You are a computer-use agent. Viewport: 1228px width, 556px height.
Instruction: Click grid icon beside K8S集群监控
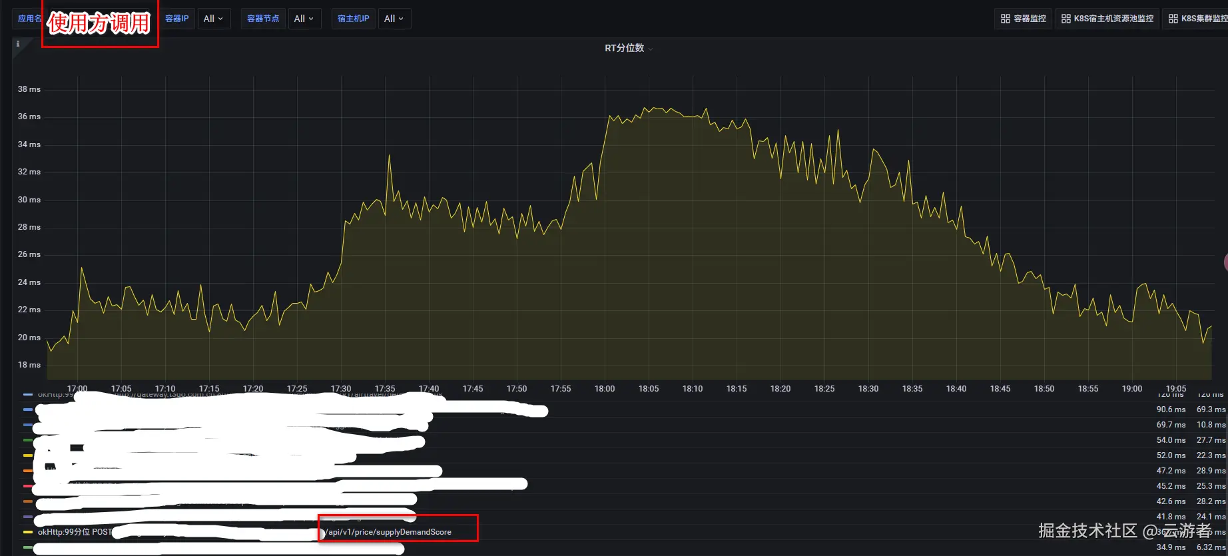pyautogui.click(x=1173, y=19)
